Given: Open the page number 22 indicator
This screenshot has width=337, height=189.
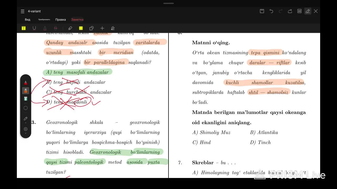Looking at the screenshot, I should (x=299, y=11).
